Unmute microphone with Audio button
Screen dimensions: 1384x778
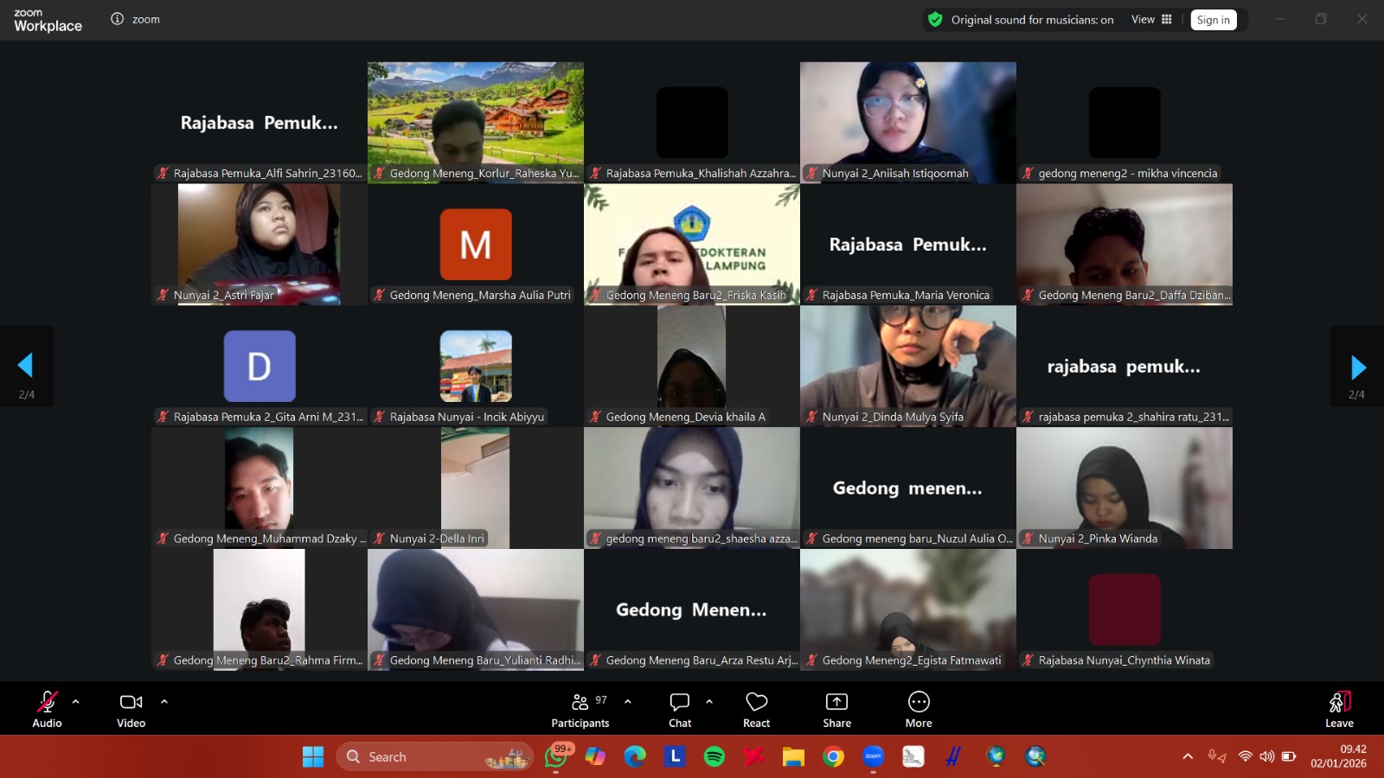tap(47, 710)
